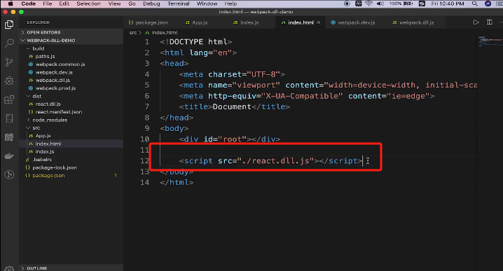Image resolution: width=503 pixels, height=271 pixels.
Task: Open .babelrc in the explorer
Action: (71, 160)
